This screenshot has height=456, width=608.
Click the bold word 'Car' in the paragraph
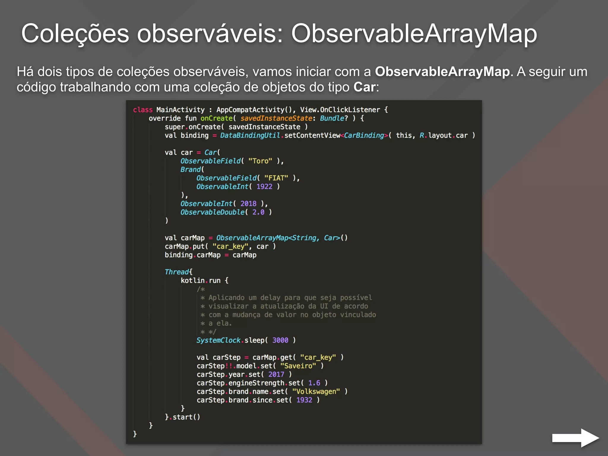pos(365,87)
